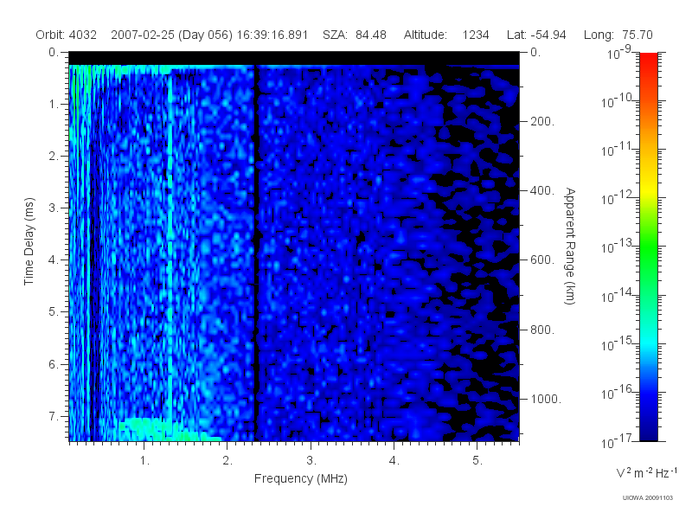Click the '600.' apparent range tick label

542,260
